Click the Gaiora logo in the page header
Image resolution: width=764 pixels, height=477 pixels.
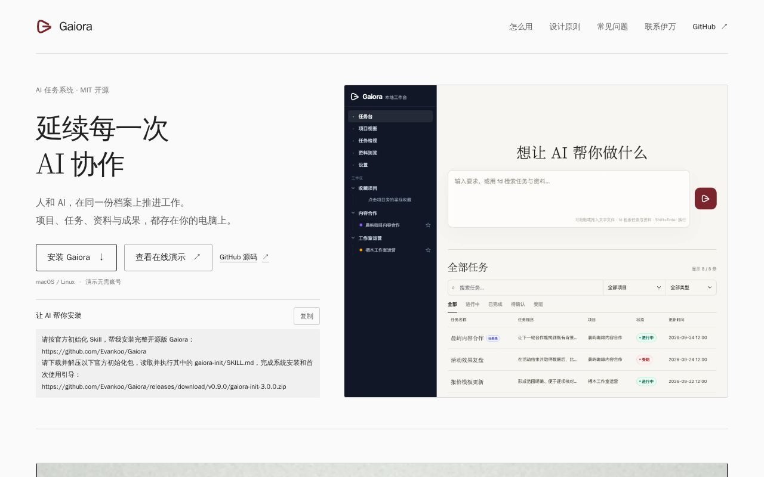click(x=64, y=26)
